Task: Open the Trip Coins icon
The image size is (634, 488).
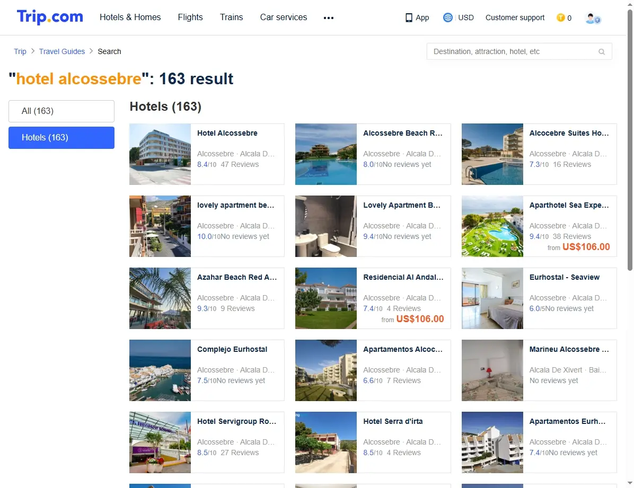Action: [x=560, y=17]
